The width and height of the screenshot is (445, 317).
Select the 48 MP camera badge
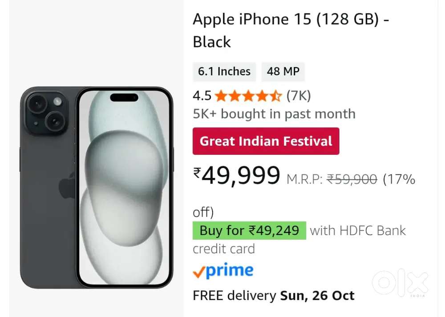coord(283,72)
